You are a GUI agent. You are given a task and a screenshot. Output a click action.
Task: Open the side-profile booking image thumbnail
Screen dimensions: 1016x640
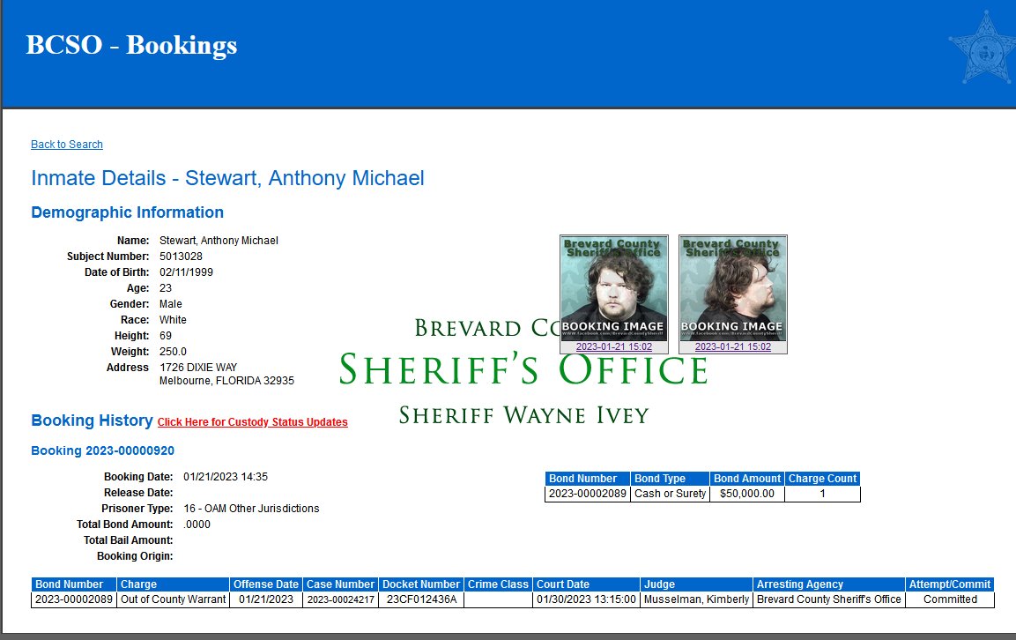(x=732, y=288)
